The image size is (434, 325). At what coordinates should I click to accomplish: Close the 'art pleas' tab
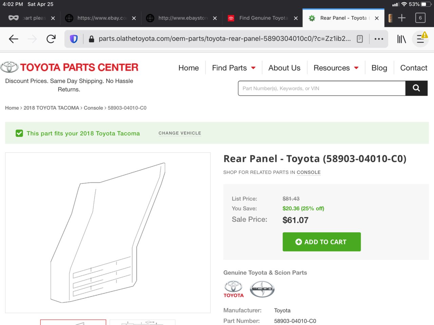pyautogui.click(x=53, y=18)
